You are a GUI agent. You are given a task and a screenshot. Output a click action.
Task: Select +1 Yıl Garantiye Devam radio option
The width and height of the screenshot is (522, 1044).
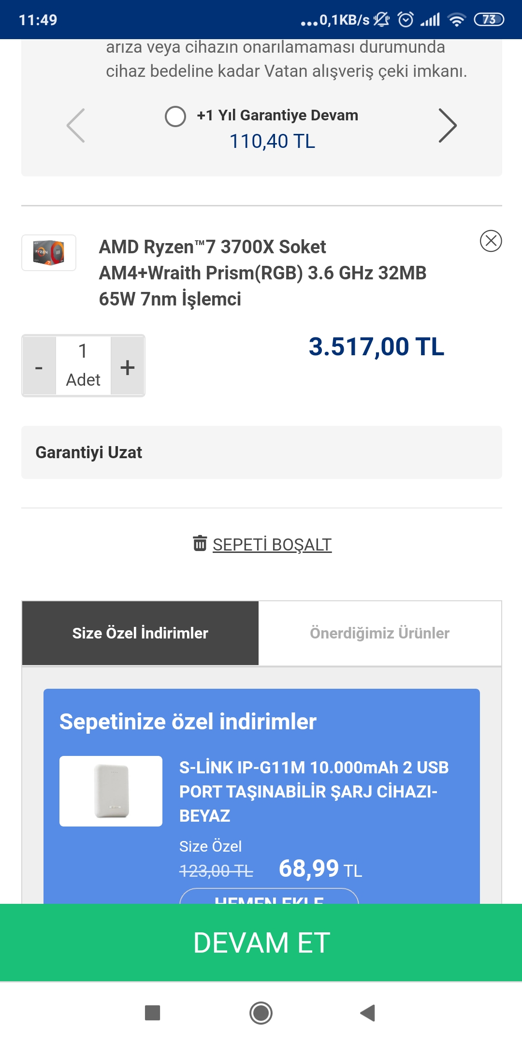click(x=175, y=116)
